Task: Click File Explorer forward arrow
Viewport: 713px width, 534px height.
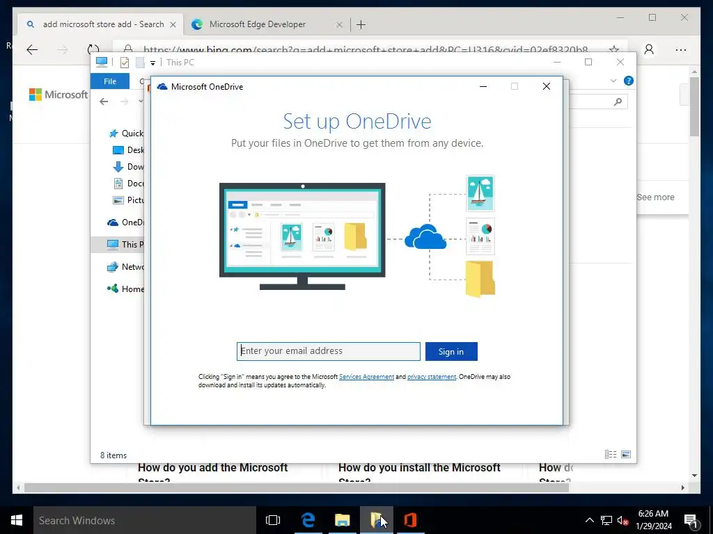Action: pos(124,102)
